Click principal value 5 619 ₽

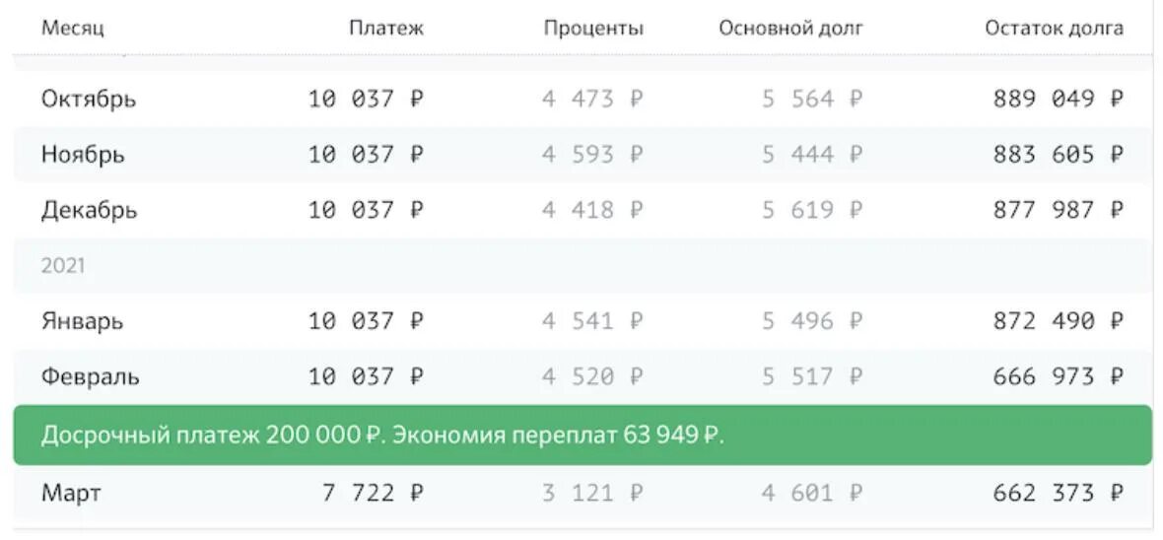[811, 210]
